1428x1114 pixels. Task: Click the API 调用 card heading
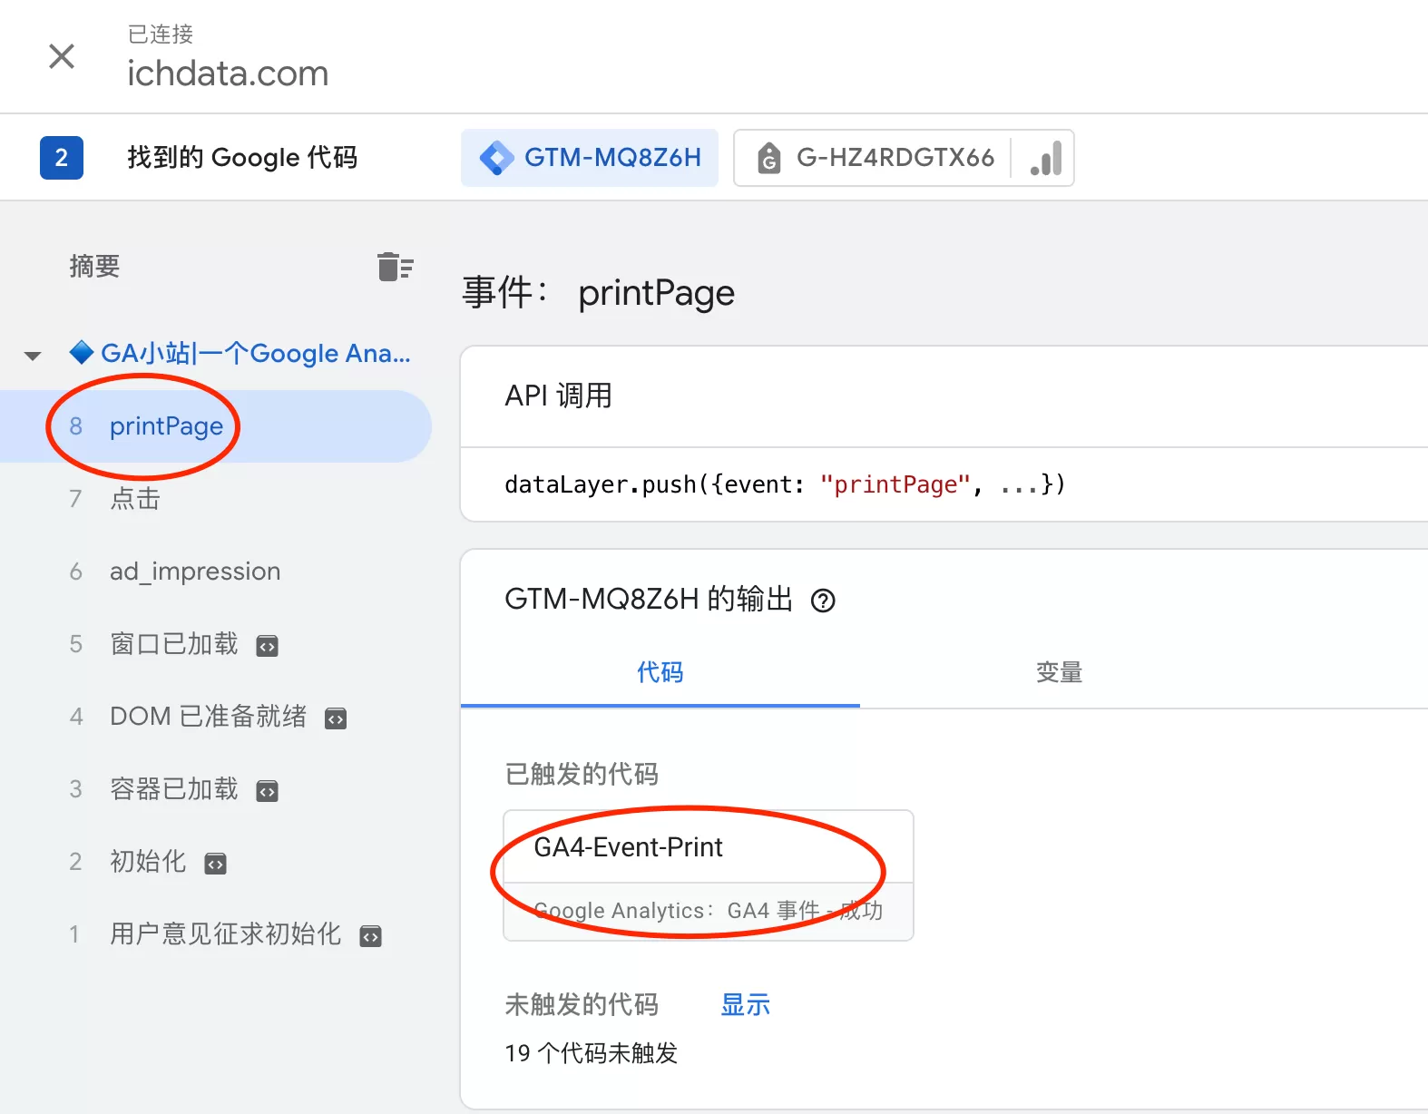(558, 396)
